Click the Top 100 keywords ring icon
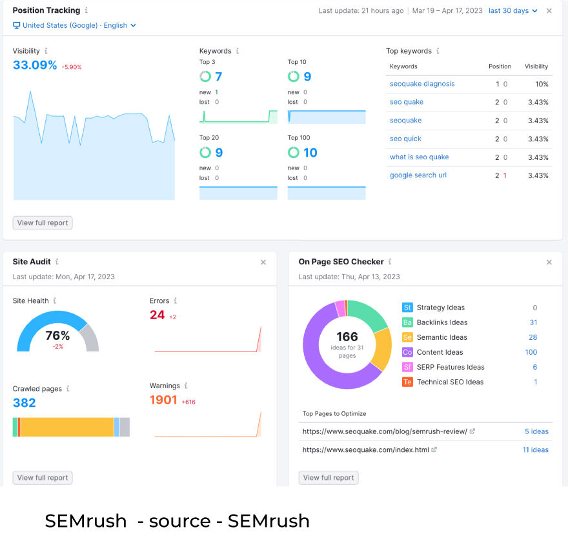The height and width of the screenshot is (552, 568). pyautogui.click(x=294, y=152)
